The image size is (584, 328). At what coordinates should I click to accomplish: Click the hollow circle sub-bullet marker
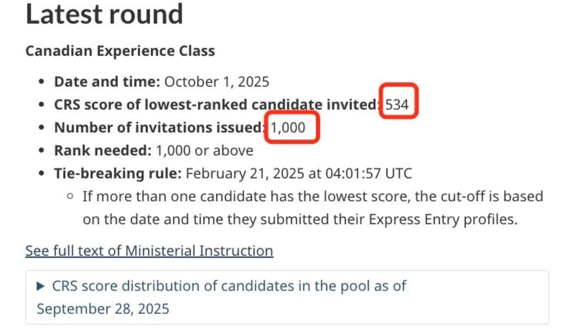pos(71,197)
